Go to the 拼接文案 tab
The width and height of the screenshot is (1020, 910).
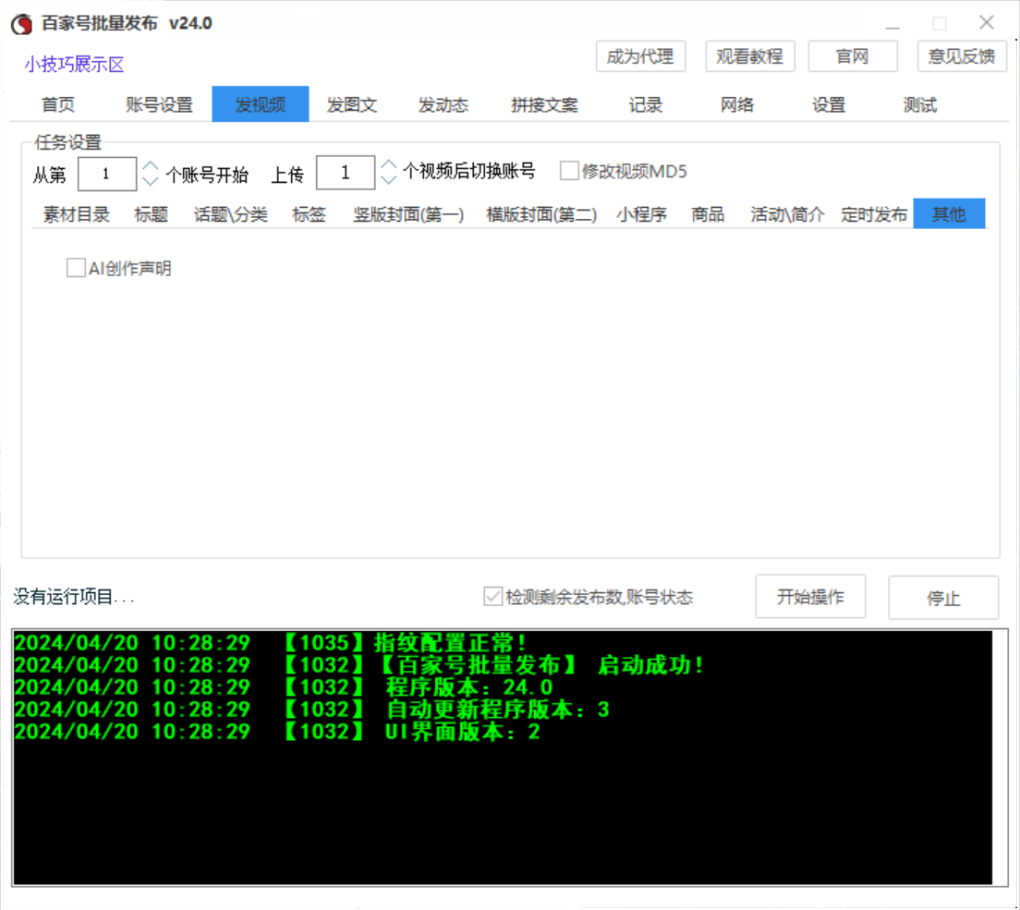(544, 104)
